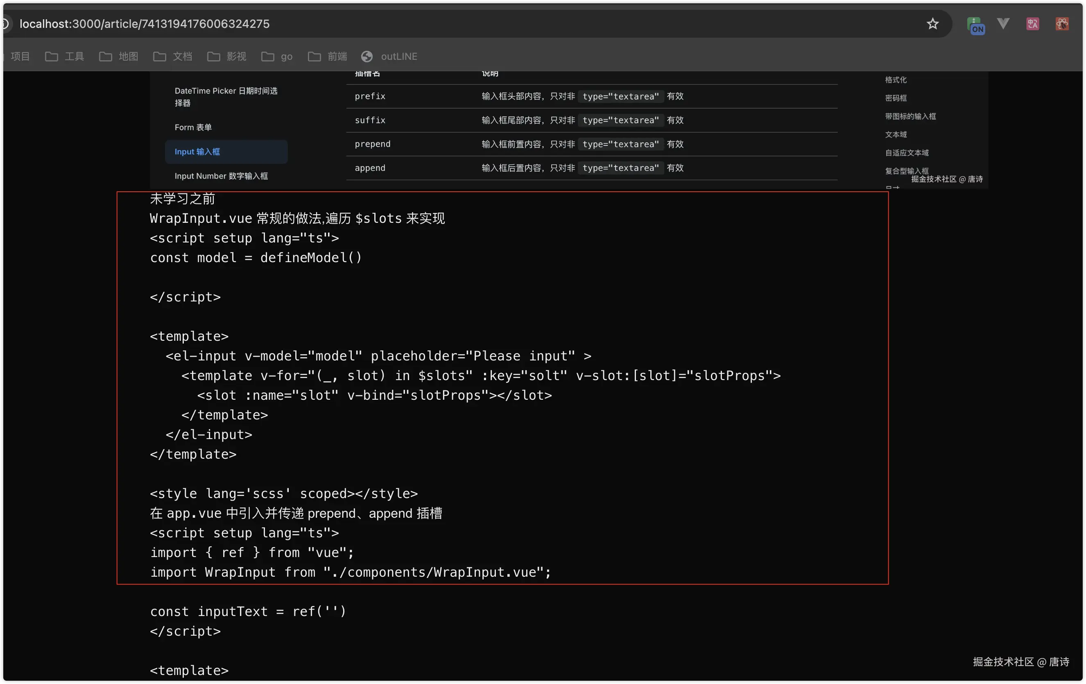1086x684 pixels.
Task: Open the 影视 bookmark folder
Action: click(x=227, y=57)
